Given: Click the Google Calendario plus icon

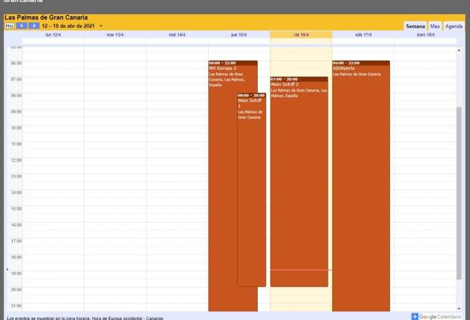Looking at the screenshot, I should click(x=415, y=316).
